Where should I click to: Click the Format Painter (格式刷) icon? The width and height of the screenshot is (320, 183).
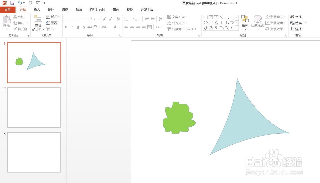point(15,29)
